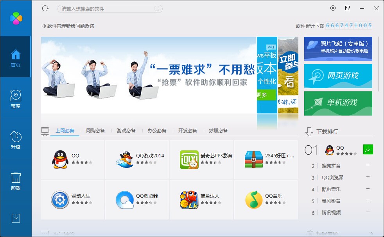Open the 单机游戏 tile
Viewport: 384px width, 237px height.
click(338, 103)
